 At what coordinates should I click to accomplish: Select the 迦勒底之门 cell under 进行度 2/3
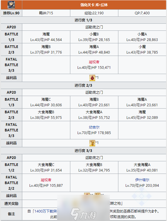pyautogui.click(x=94, y=92)
